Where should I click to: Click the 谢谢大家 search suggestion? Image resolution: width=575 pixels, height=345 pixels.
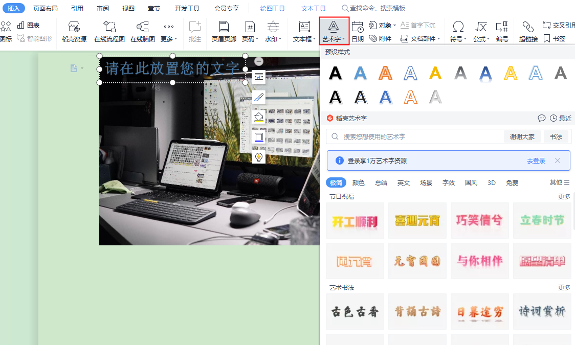522,136
